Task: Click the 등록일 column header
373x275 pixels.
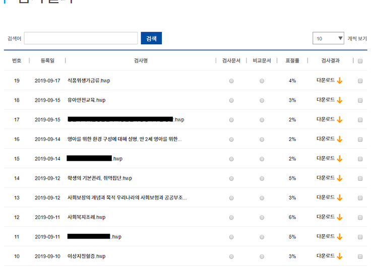Action: 47,61
